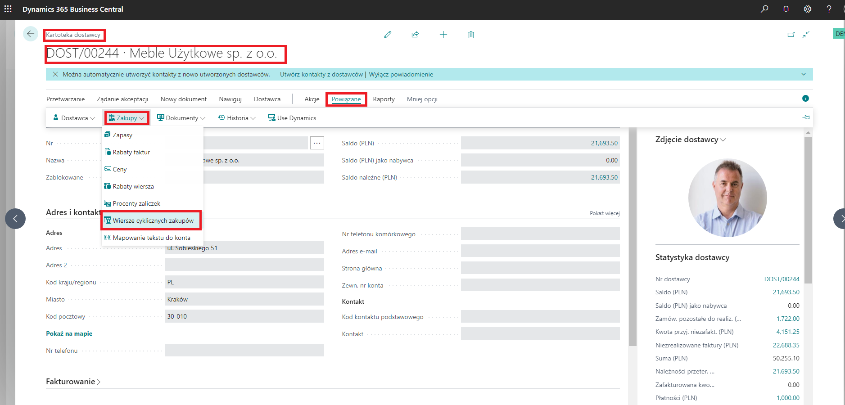The image size is (845, 405).
Task: Click the ellipsis button next to Nr field
Action: [x=317, y=143]
